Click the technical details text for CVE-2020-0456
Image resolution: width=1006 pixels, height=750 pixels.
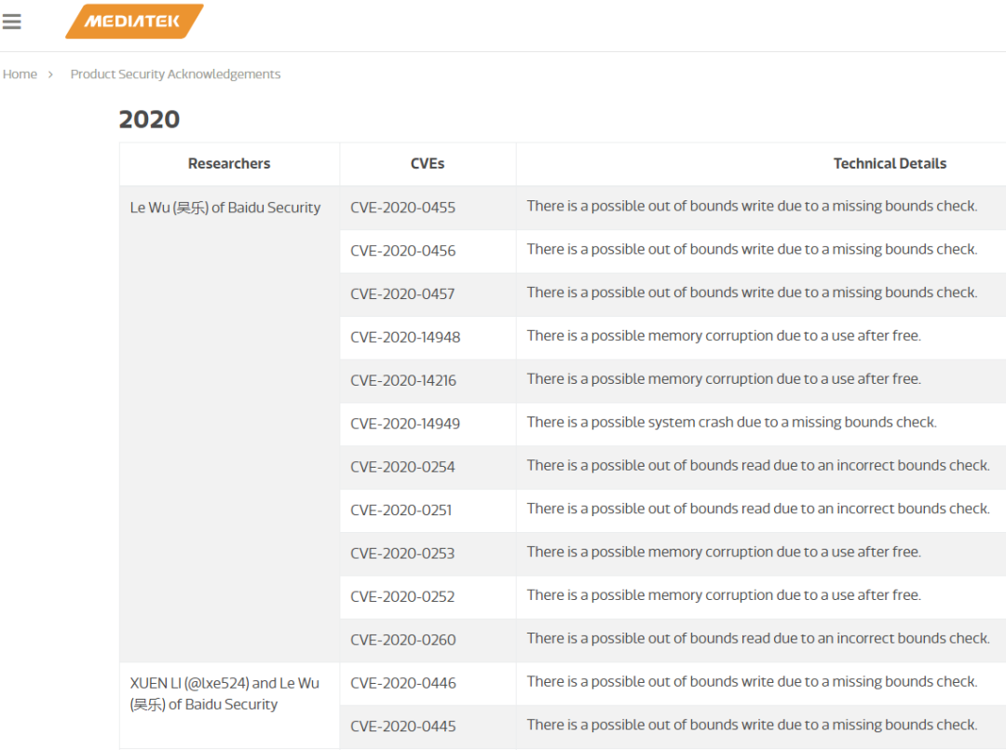[752, 249]
